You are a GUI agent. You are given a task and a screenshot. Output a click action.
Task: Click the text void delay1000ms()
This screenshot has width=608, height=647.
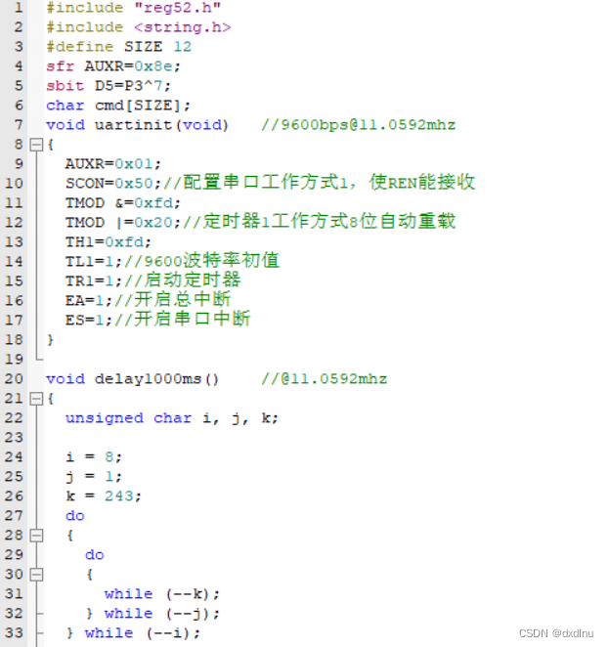[133, 379]
